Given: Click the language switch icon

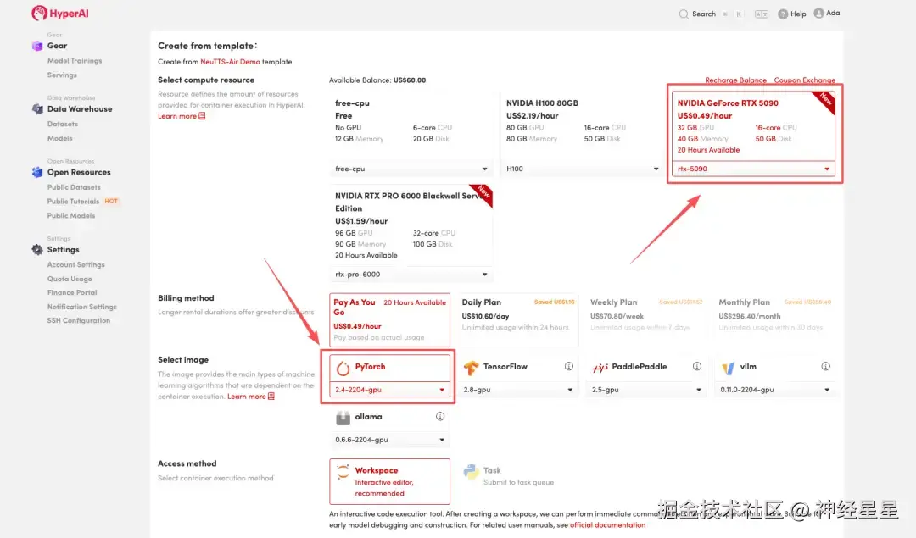Looking at the screenshot, I should (761, 14).
